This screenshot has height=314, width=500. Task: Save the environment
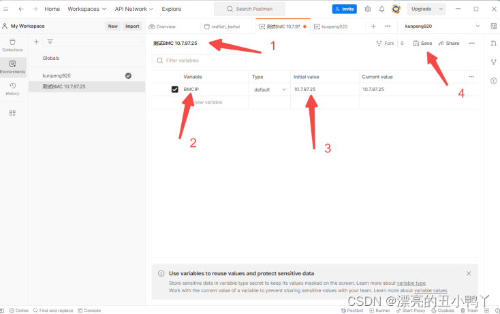pyautogui.click(x=422, y=43)
